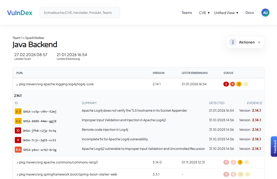Collapse the log4j-core package row
This screenshot has height=179, width=277.
(17, 84)
